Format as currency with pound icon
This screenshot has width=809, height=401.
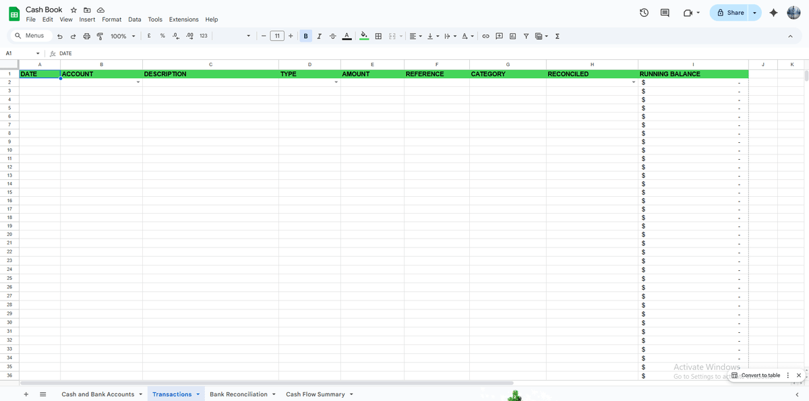click(148, 36)
